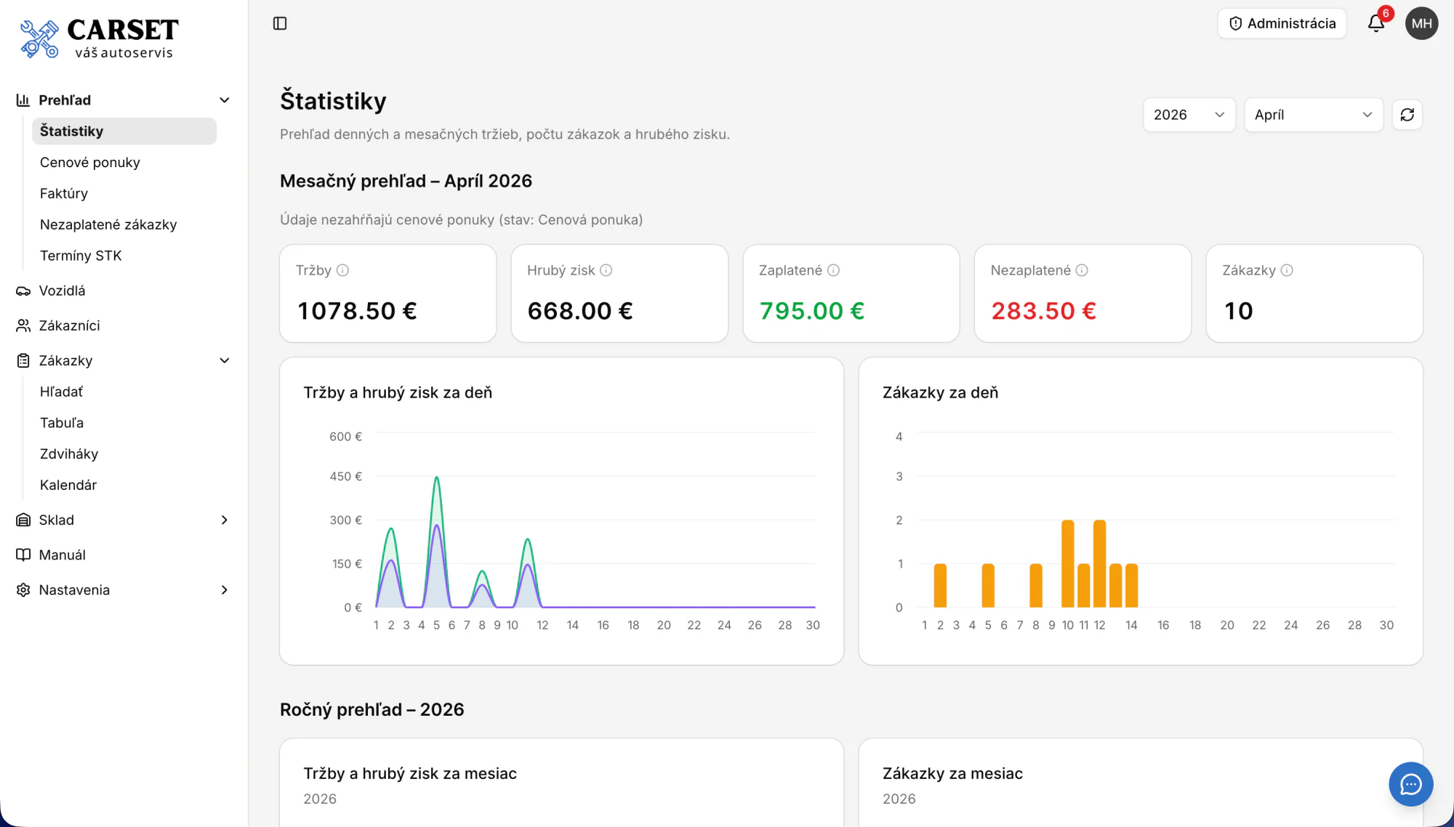Click the info icon beside Tržby
This screenshot has height=827, width=1454.
343,270
